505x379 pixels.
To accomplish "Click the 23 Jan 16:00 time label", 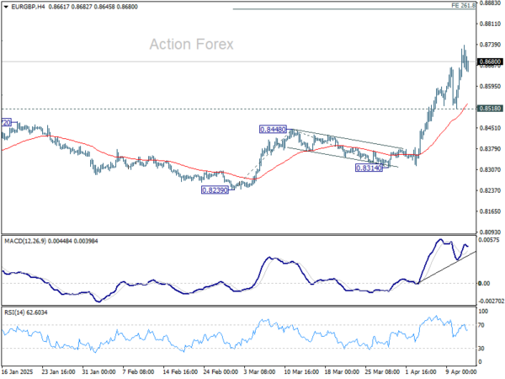I will [59, 371].
